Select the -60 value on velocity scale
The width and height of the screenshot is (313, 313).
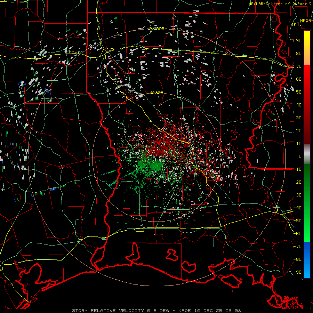pyautogui.click(x=297, y=234)
